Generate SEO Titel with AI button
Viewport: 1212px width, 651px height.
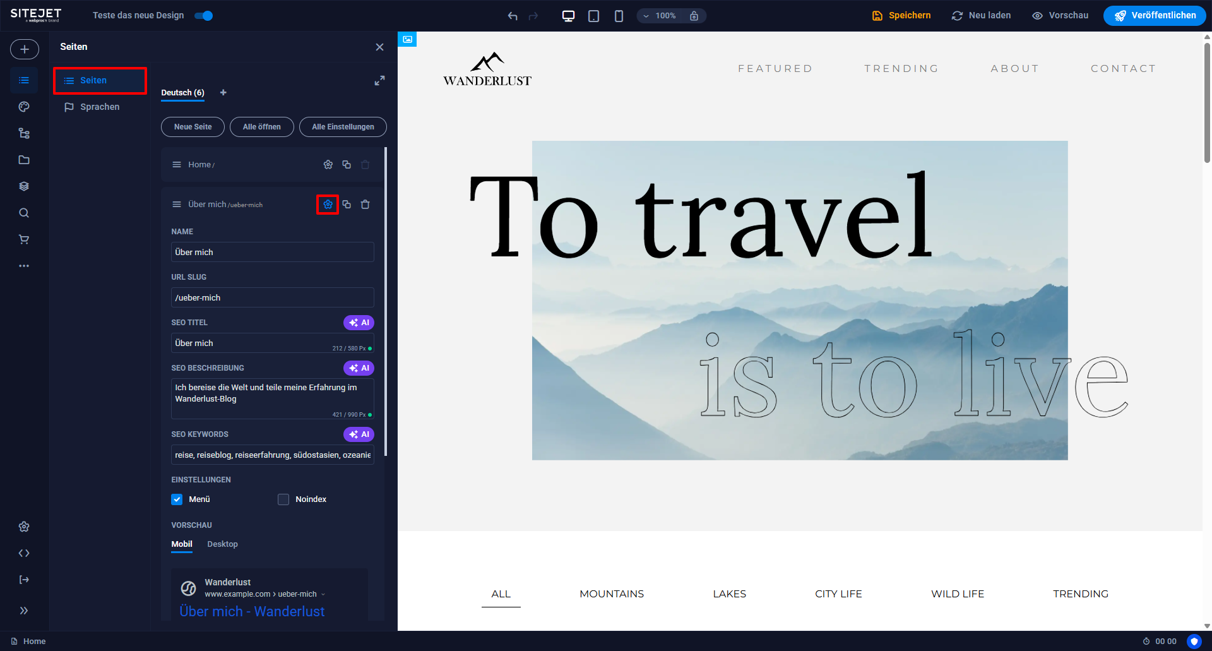click(359, 323)
